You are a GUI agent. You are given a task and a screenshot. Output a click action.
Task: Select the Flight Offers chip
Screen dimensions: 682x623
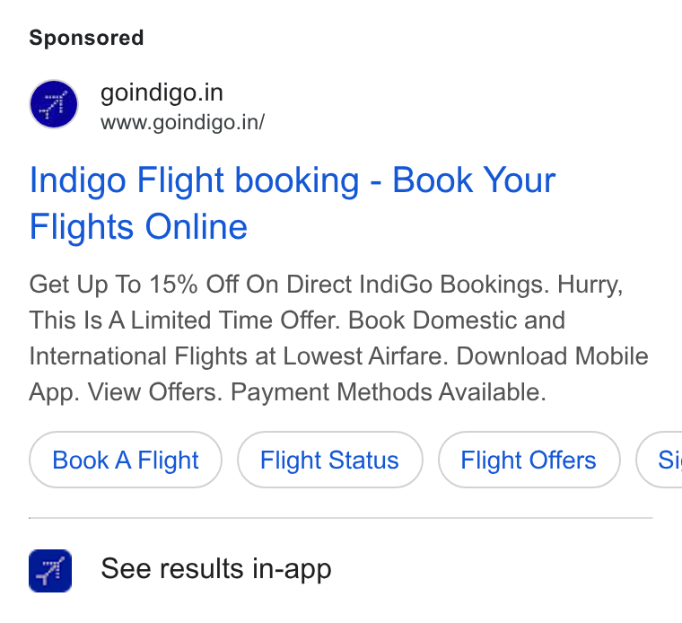click(x=529, y=460)
